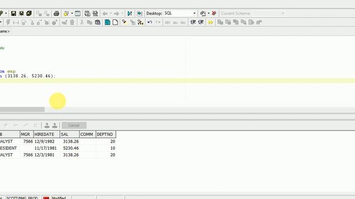The height and width of the screenshot is (199, 355).
Task: Click the SCOTT@MG_PROD status bar entry
Action: pyautogui.click(x=23, y=197)
